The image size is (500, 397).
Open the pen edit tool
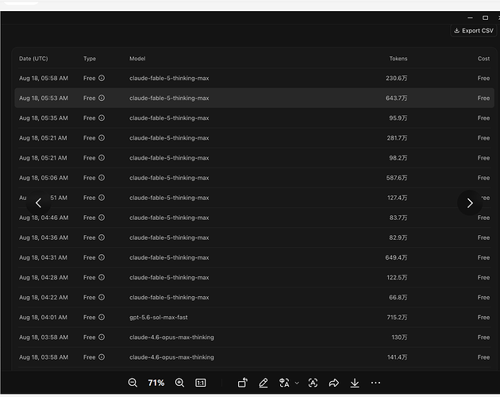[x=263, y=383]
